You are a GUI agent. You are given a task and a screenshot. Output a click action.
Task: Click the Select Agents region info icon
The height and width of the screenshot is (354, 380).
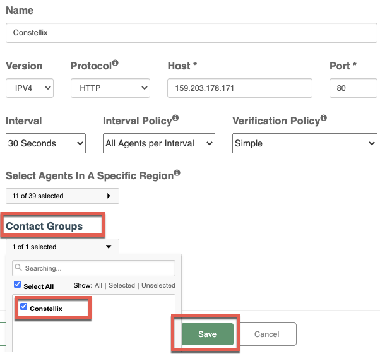[177, 173]
